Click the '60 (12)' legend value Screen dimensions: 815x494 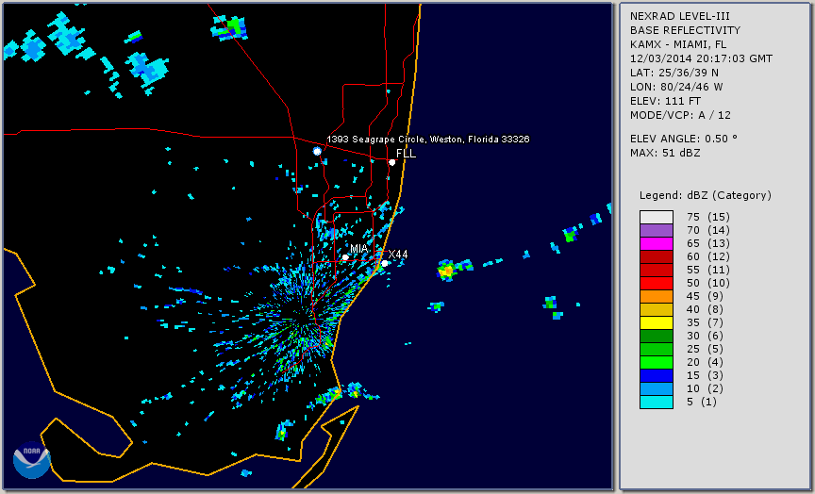tap(707, 256)
